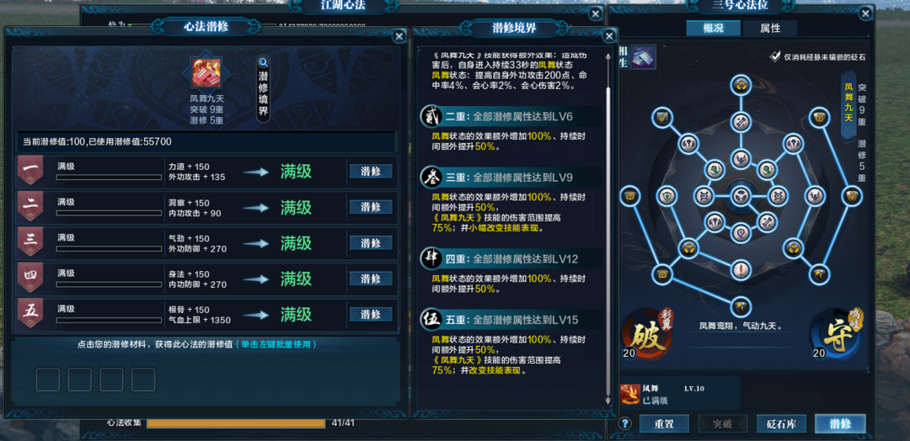This screenshot has height=441, width=910.
Task: Click the 凤舞九天 skill icon at top
Action: click(x=206, y=72)
